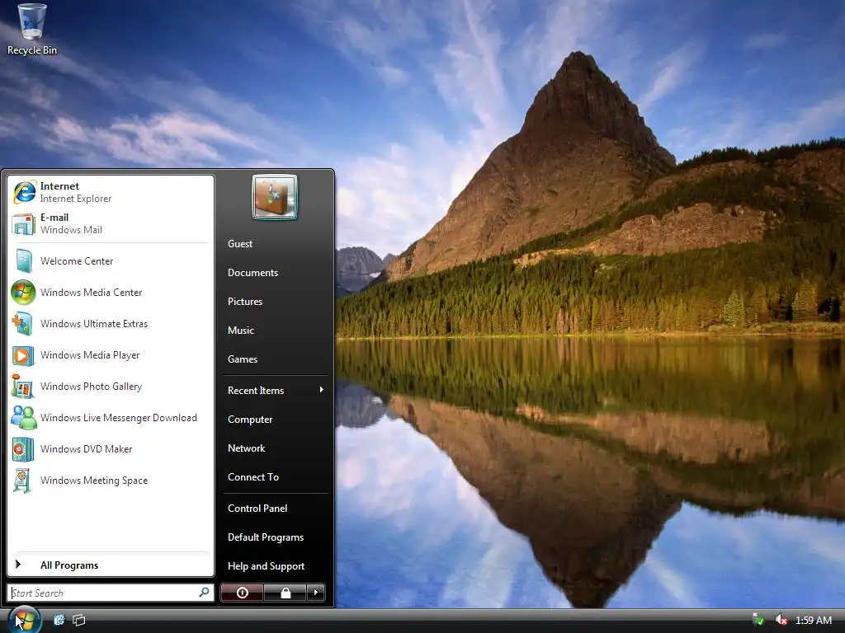Image resolution: width=845 pixels, height=633 pixels.
Task: Click the Internet Explorer icon in Start menu
Action: 24,192
